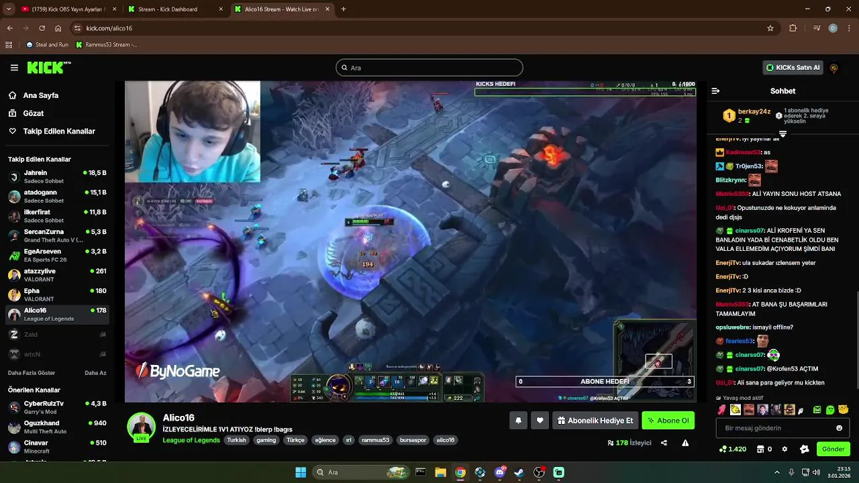Click the KICK logo

48,67
